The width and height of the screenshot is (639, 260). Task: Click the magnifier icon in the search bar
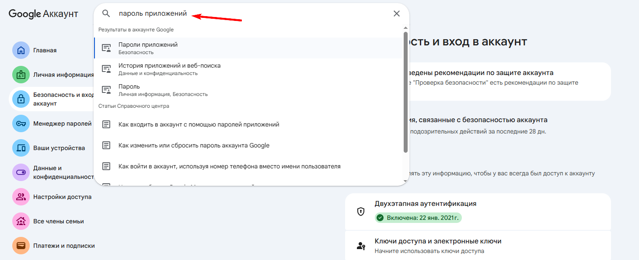coord(106,14)
